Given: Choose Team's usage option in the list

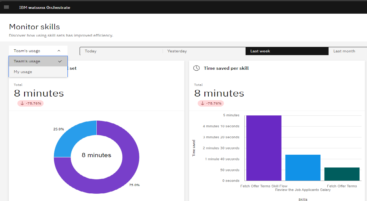Looking at the screenshot, I should coord(27,61).
